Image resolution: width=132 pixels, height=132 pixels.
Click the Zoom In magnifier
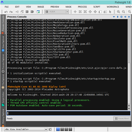[x=118, y=12]
